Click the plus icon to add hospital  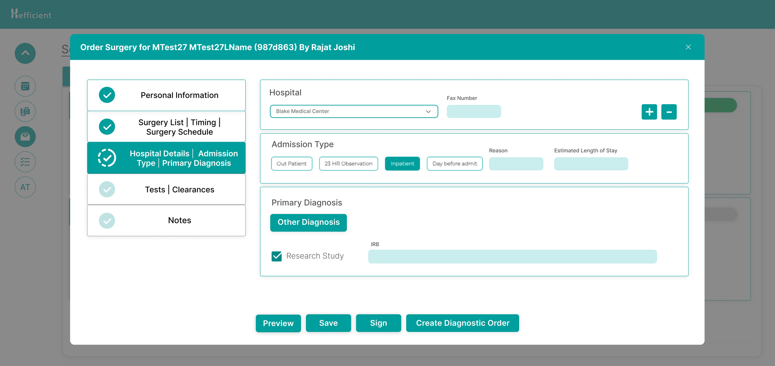pos(649,112)
